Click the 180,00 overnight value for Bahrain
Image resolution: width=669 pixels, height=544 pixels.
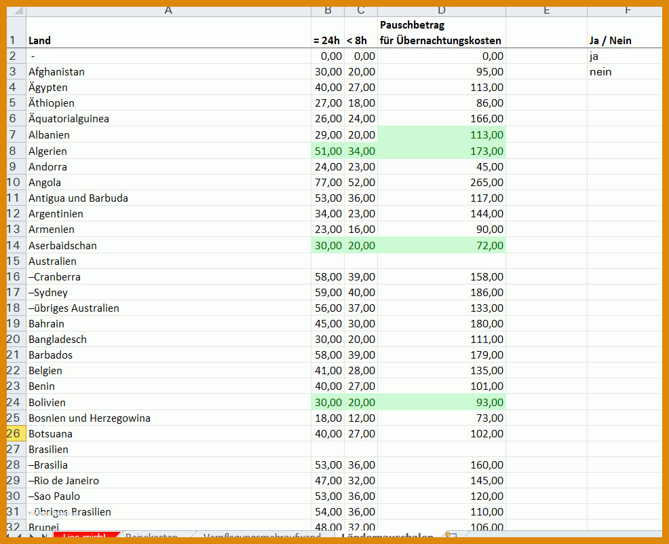pyautogui.click(x=442, y=324)
